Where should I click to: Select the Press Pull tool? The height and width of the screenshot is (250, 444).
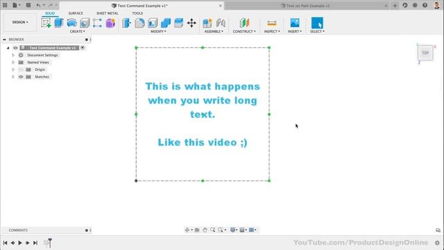point(126,23)
